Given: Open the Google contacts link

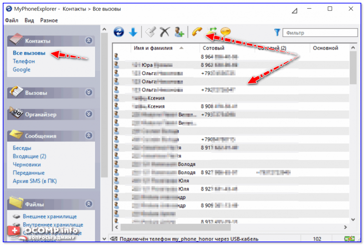Looking at the screenshot, I should [21, 70].
